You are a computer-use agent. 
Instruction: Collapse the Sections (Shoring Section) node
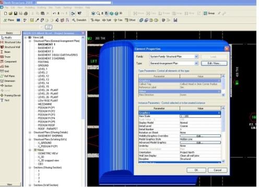click(x=30, y=168)
